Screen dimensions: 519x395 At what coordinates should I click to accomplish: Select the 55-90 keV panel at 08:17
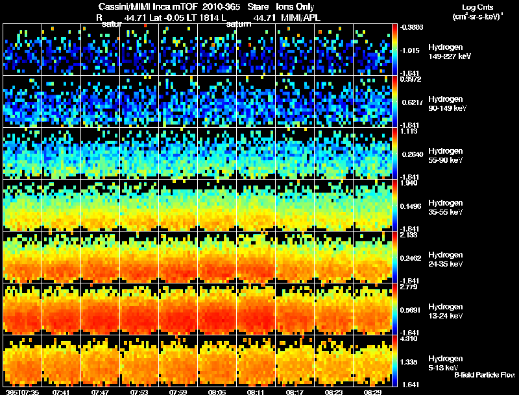[295, 153]
